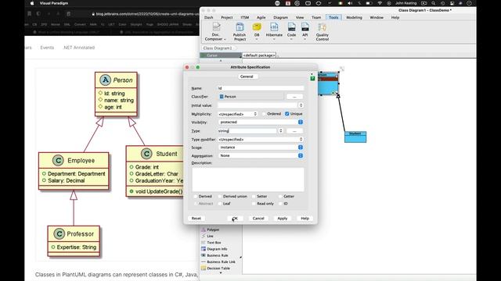Click the .NET Annotated link in browser

[x=78, y=48]
